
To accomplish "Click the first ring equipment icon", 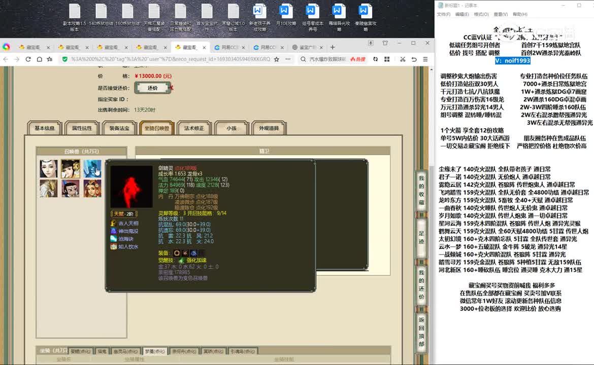I will [177, 252].
